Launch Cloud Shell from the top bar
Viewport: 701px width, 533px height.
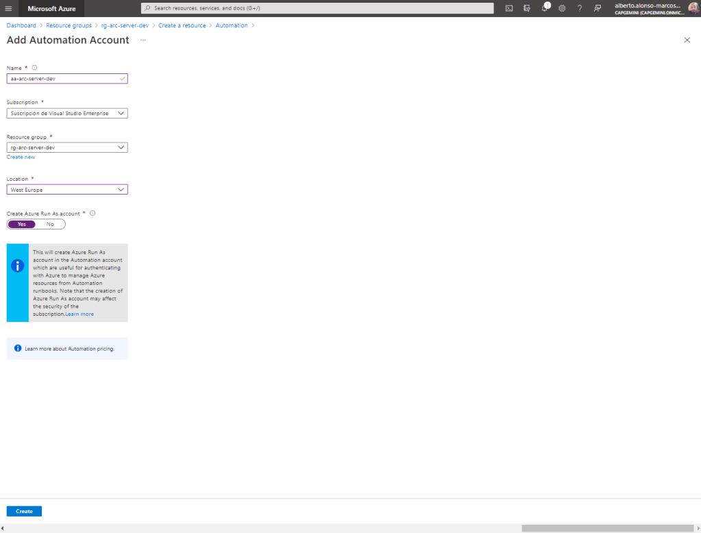coord(509,8)
